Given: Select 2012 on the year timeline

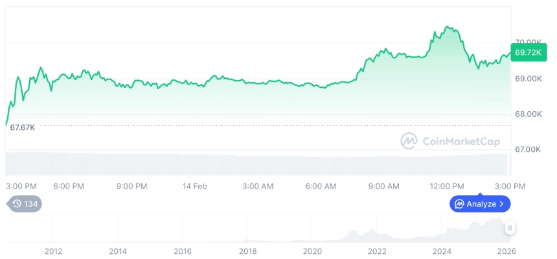Looking at the screenshot, I should [52, 251].
